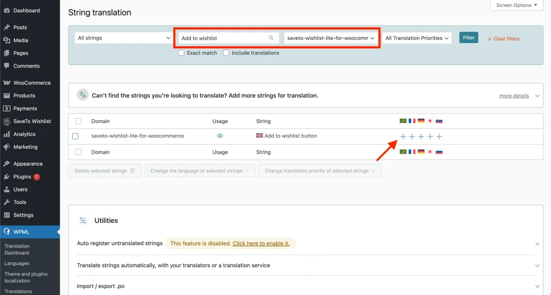Click the Marketing megaphone icon
Screen dimensions: 551x295
[x=6, y=147]
